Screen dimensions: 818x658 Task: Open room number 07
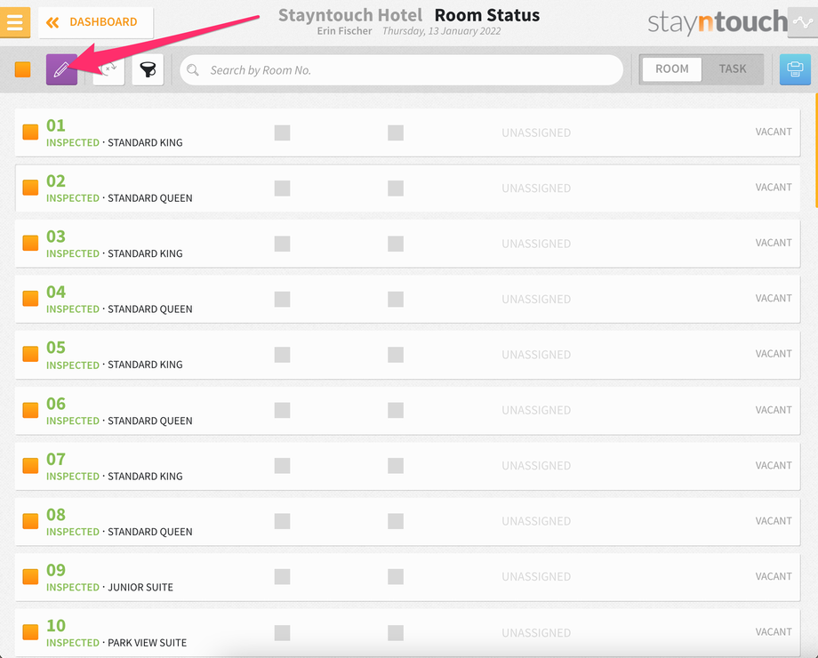56,459
